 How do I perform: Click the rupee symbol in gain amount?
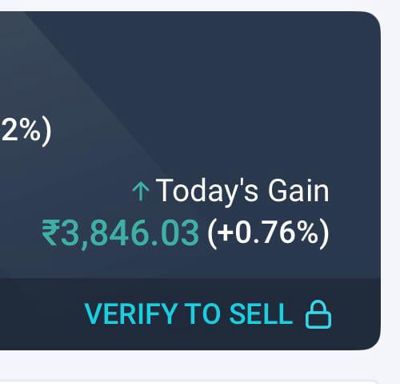(x=50, y=232)
